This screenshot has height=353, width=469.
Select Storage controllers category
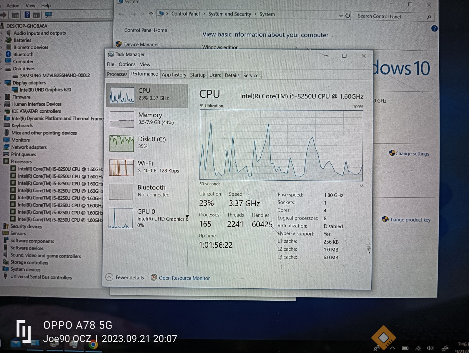click(x=29, y=262)
